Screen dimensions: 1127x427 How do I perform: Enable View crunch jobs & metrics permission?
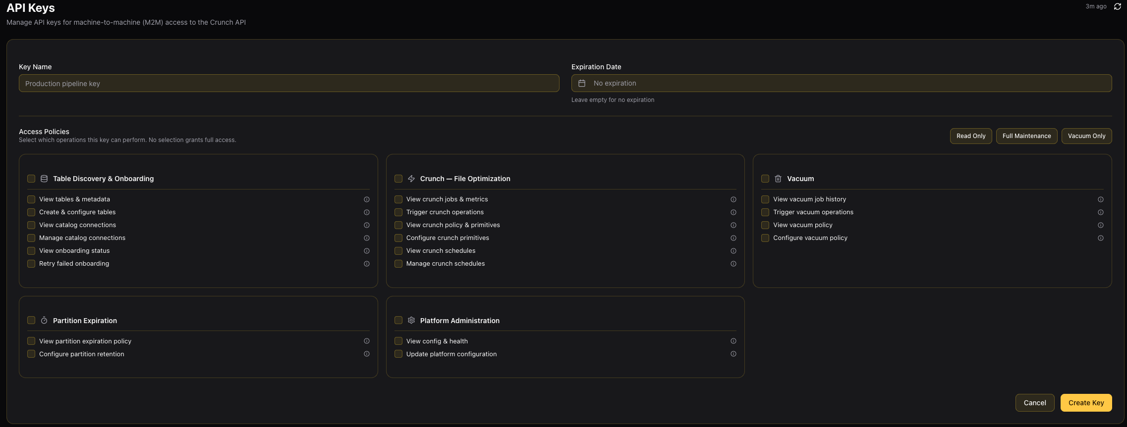click(x=398, y=199)
